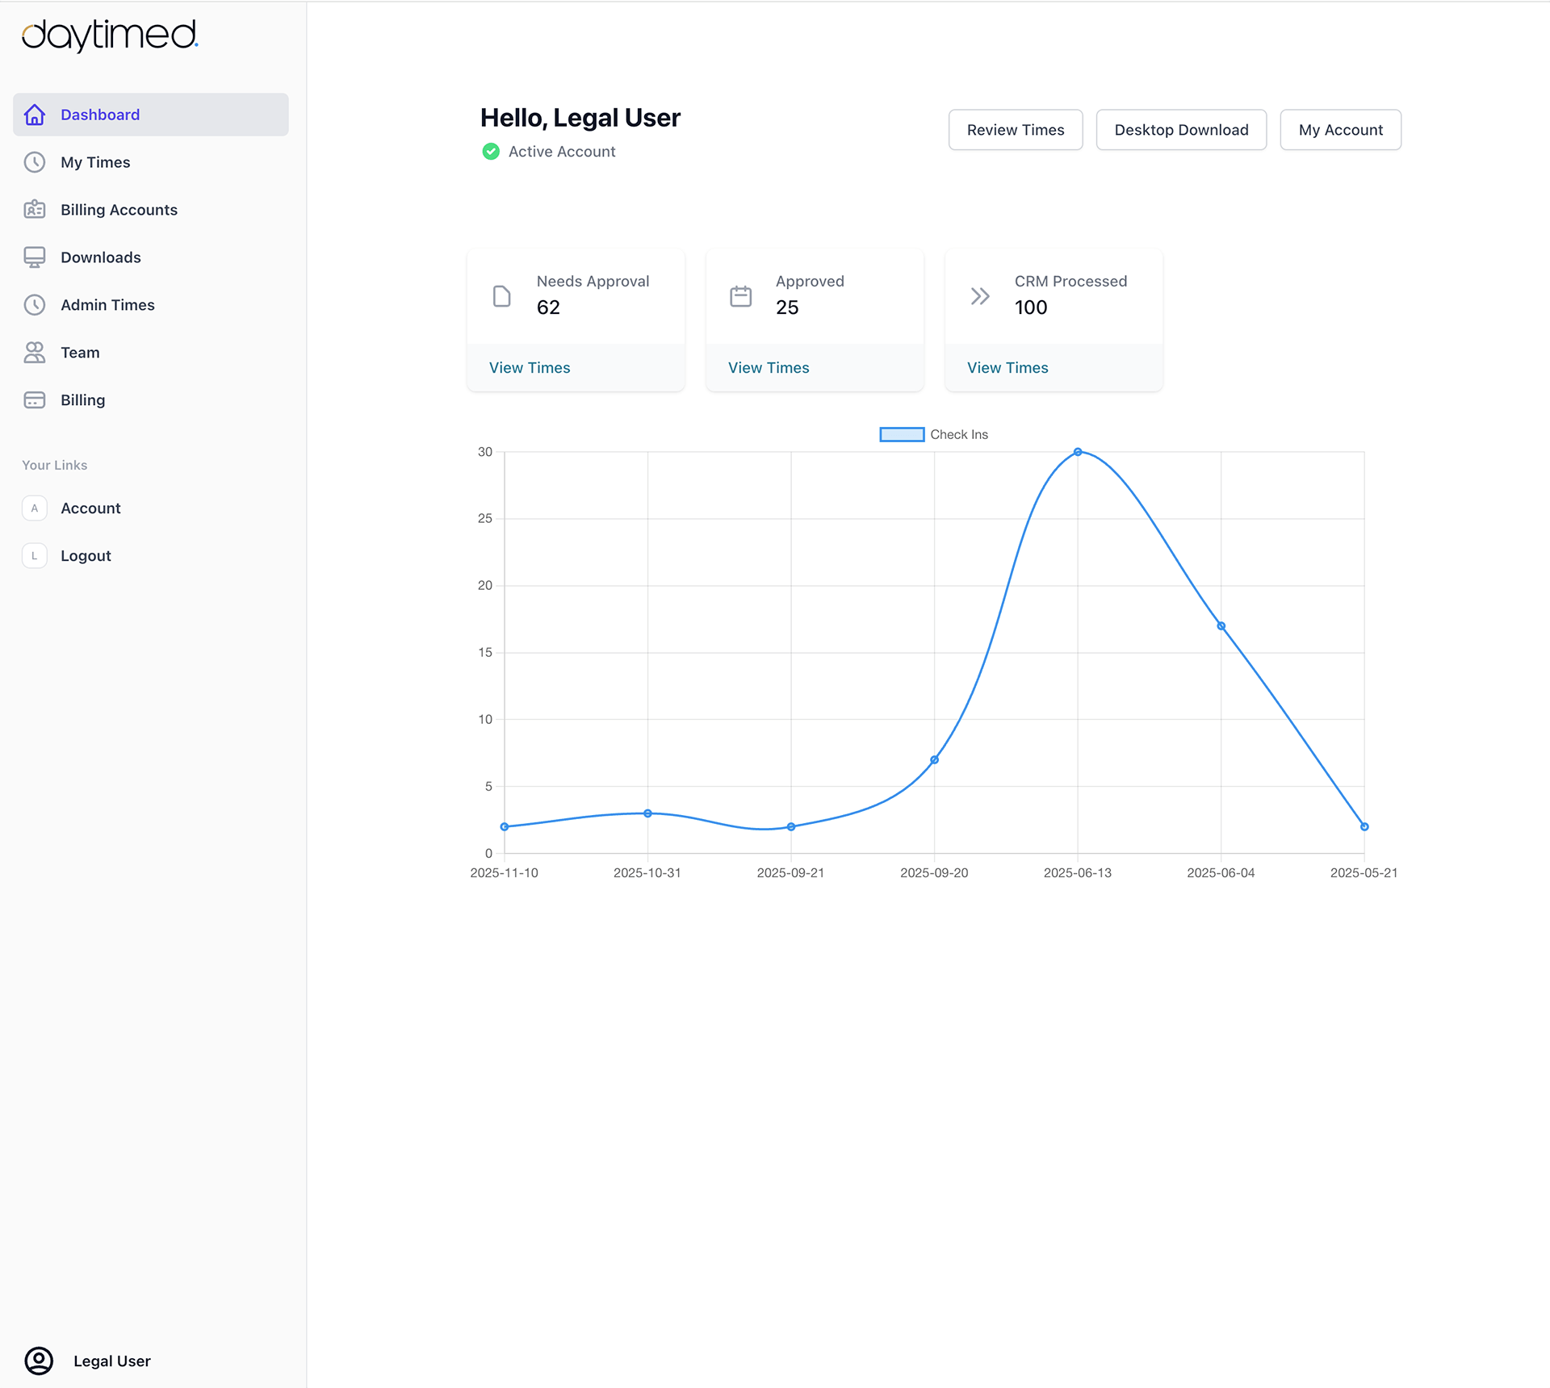Click the Downloads monitor icon
Viewport: 1550px width, 1388px height.
pyautogui.click(x=35, y=257)
